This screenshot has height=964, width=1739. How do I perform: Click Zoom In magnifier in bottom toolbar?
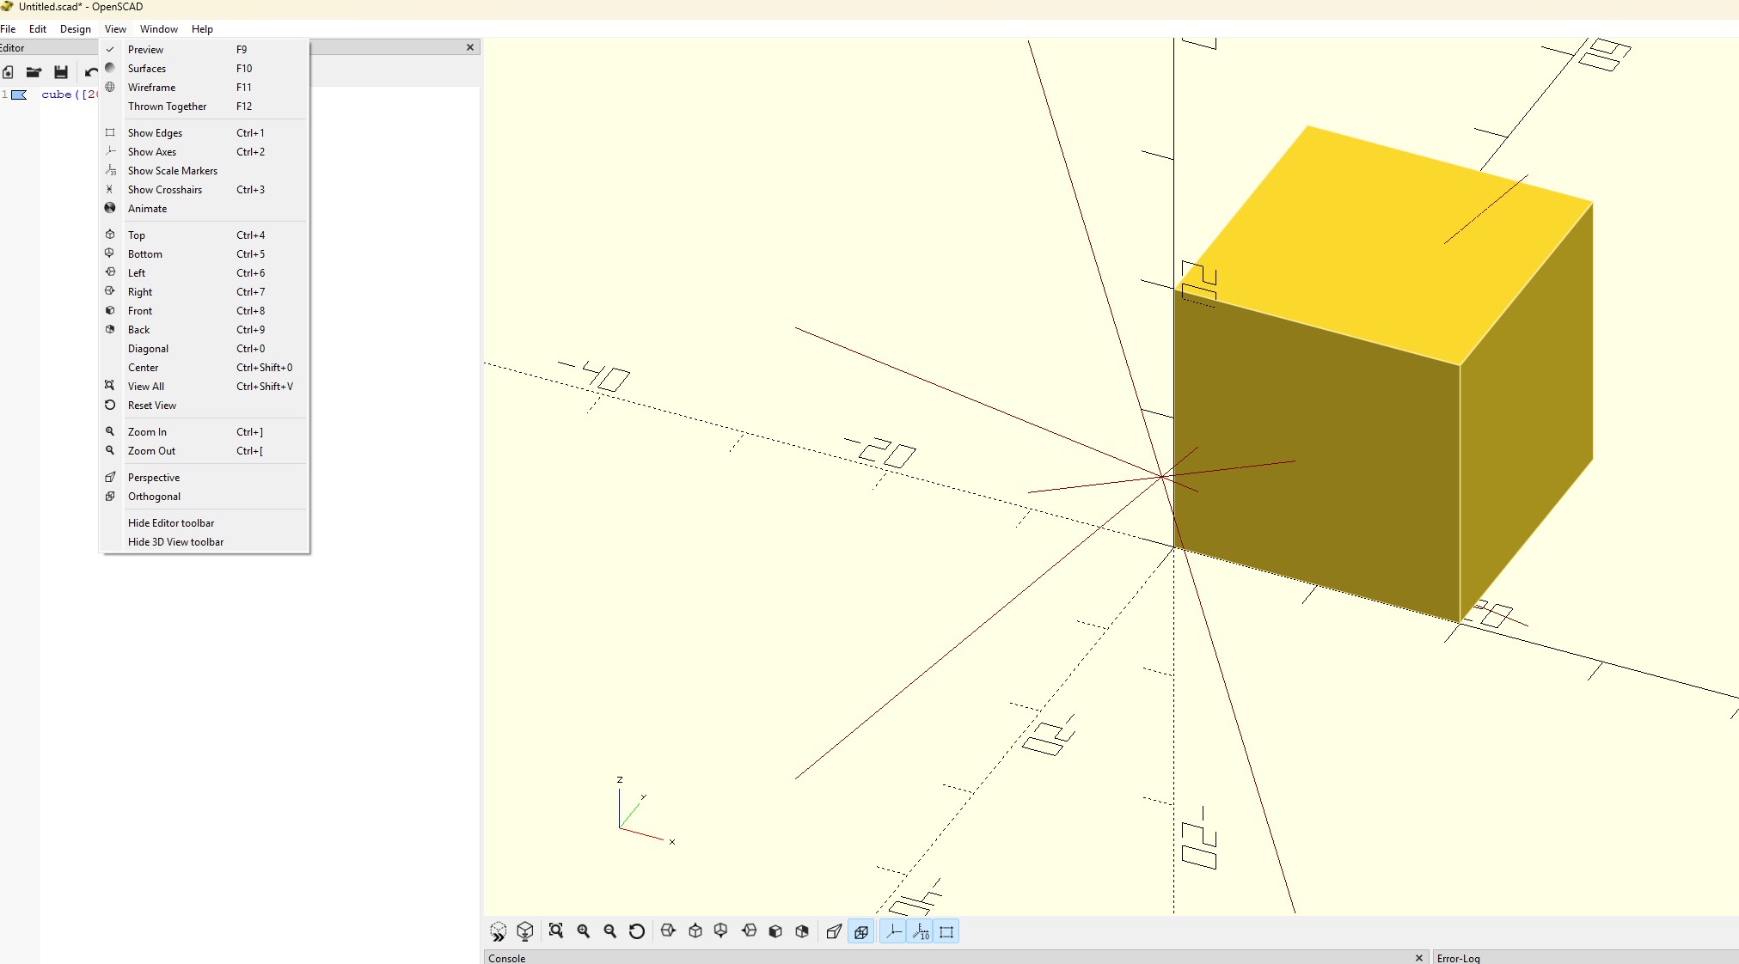pyautogui.click(x=584, y=931)
